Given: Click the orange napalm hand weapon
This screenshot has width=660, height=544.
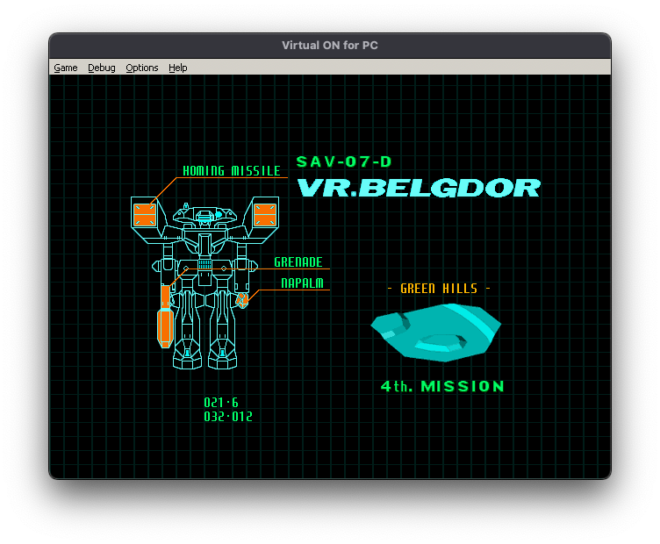Looking at the screenshot, I should click(242, 301).
